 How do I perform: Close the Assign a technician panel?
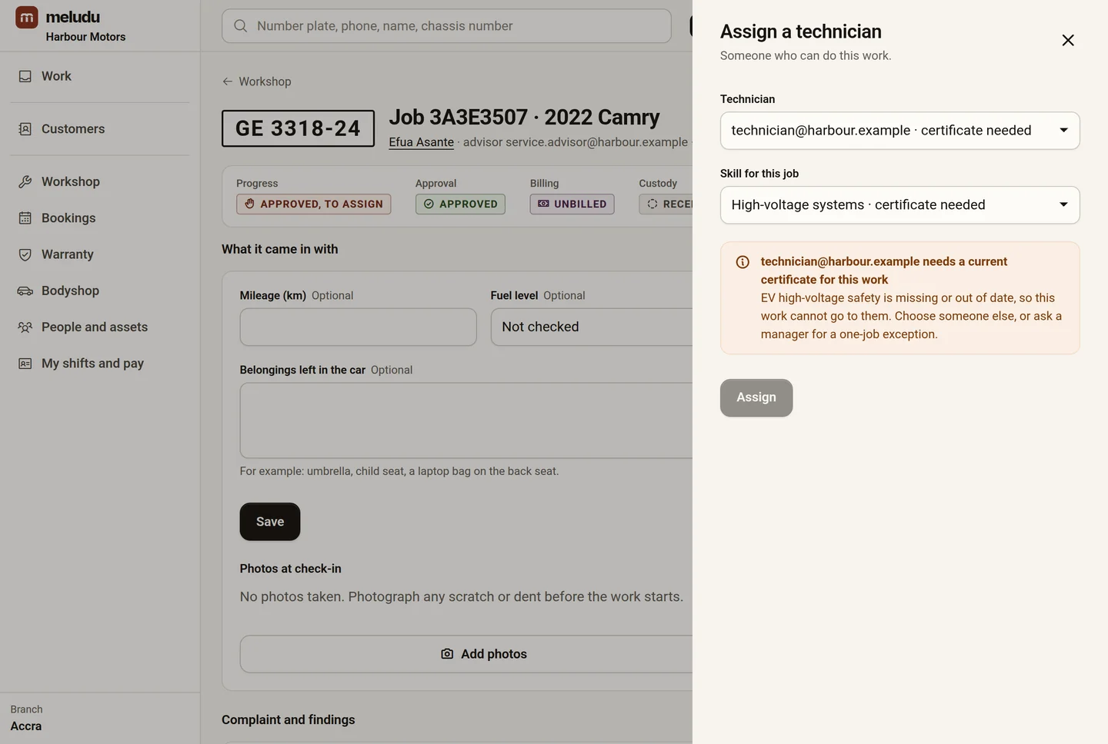pyautogui.click(x=1068, y=40)
